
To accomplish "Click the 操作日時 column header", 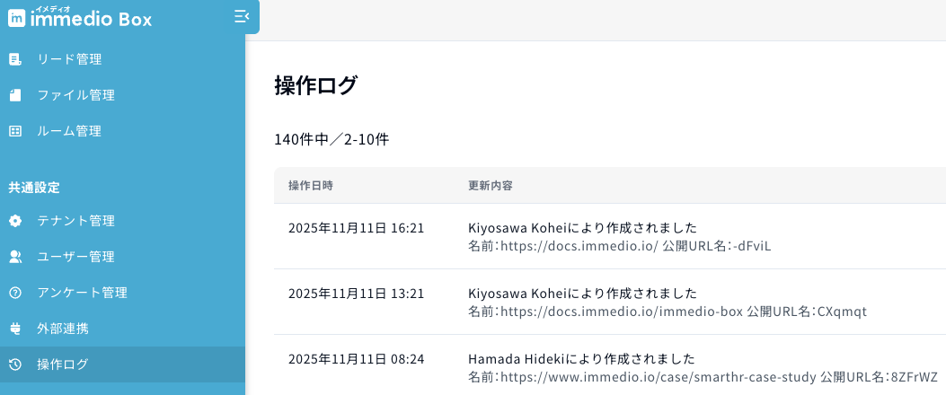I will [311, 186].
